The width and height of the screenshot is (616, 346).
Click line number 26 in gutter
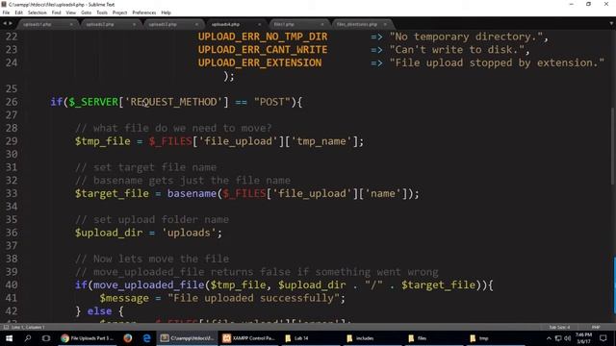[12, 102]
